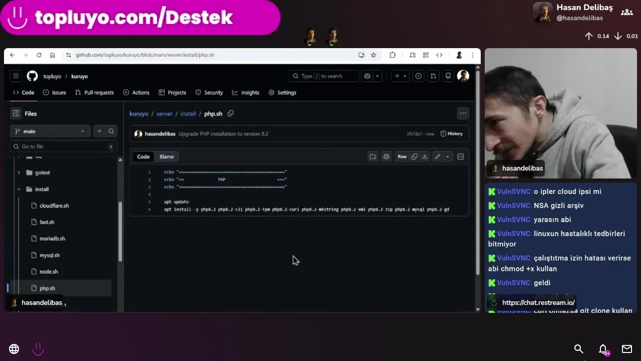Image resolution: width=641 pixels, height=361 pixels.
Task: Copy the php.sh file path
Action: click(x=230, y=114)
